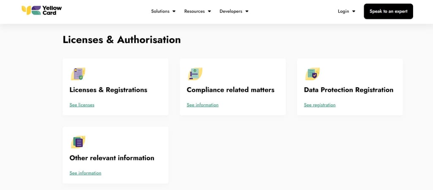433x190 pixels.
Task: Expand the Login dropdown arrow
Action: [x=354, y=11]
